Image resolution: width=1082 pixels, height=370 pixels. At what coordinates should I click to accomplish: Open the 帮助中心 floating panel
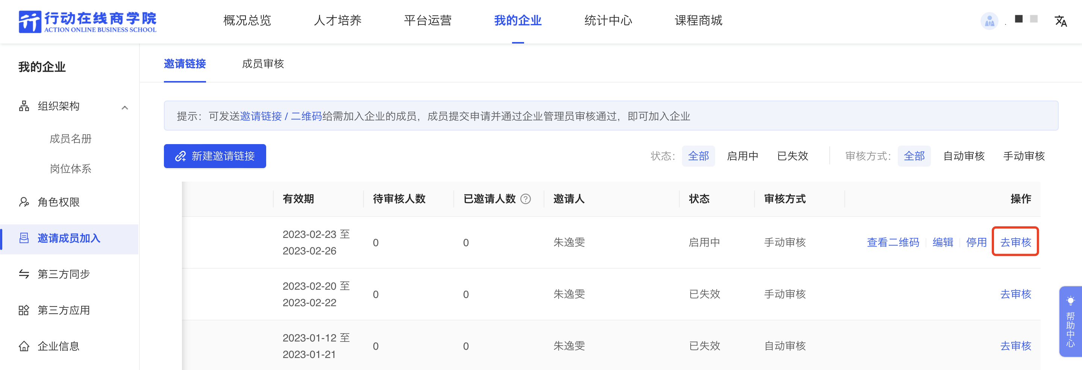click(x=1070, y=321)
